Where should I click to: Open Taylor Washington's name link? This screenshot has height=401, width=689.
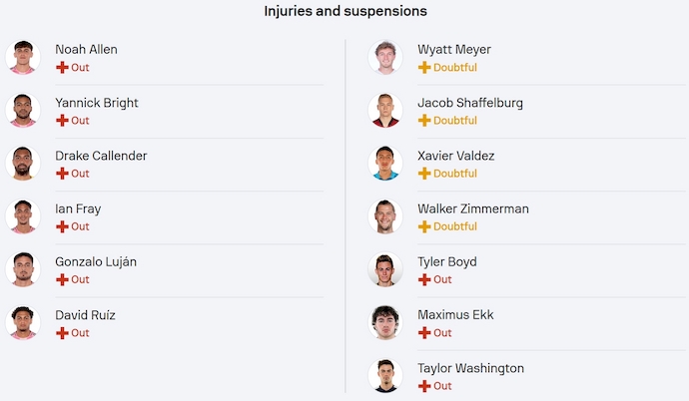click(x=470, y=368)
